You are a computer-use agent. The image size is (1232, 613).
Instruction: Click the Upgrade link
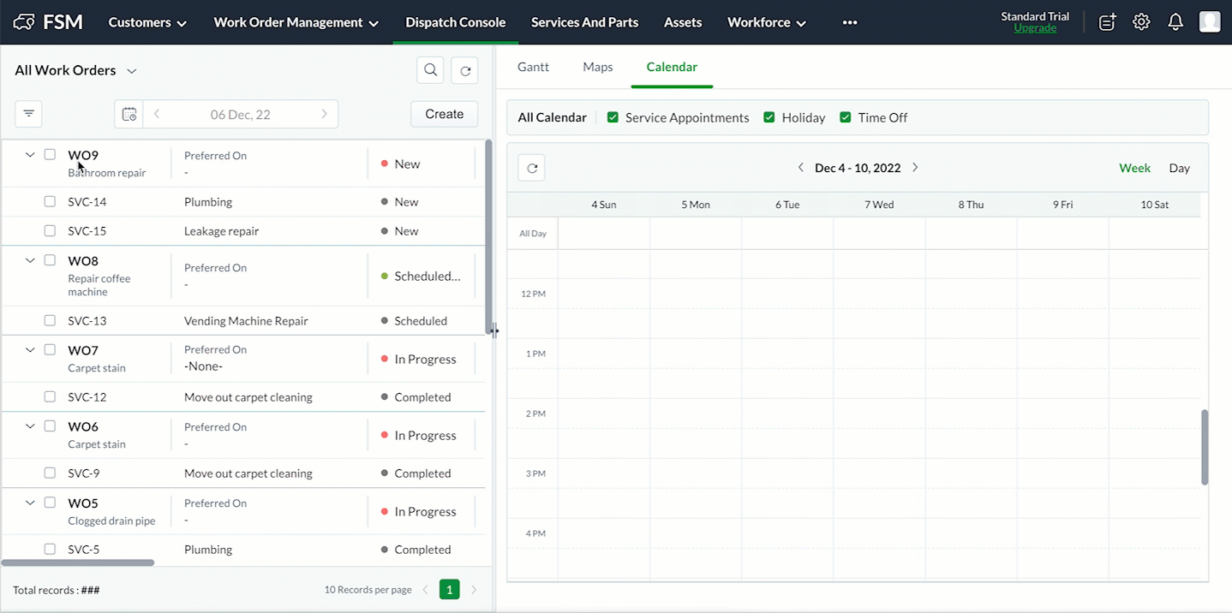pyautogui.click(x=1035, y=28)
